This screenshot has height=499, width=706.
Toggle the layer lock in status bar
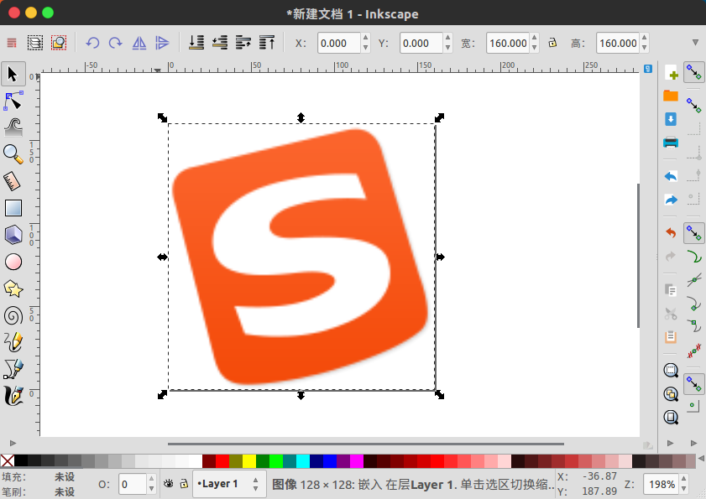point(182,484)
